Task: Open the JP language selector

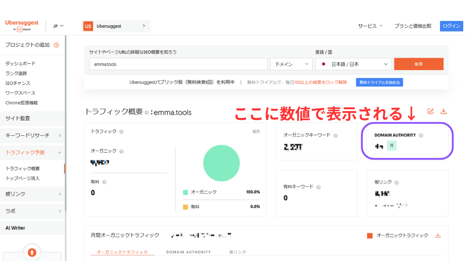Action: click(x=57, y=26)
